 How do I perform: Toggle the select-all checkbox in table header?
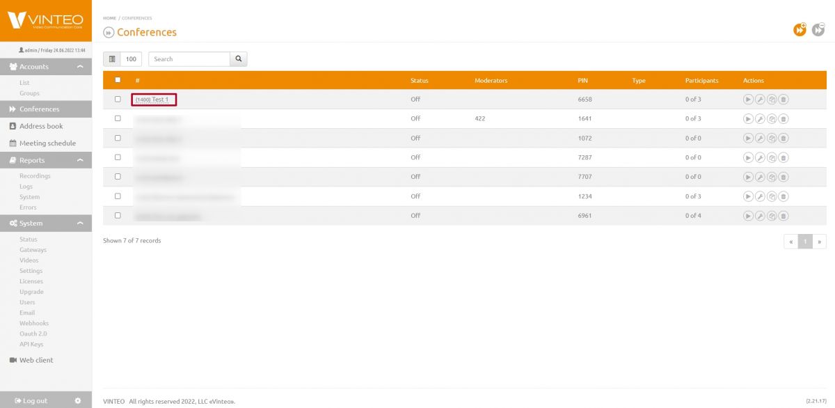pyautogui.click(x=118, y=80)
